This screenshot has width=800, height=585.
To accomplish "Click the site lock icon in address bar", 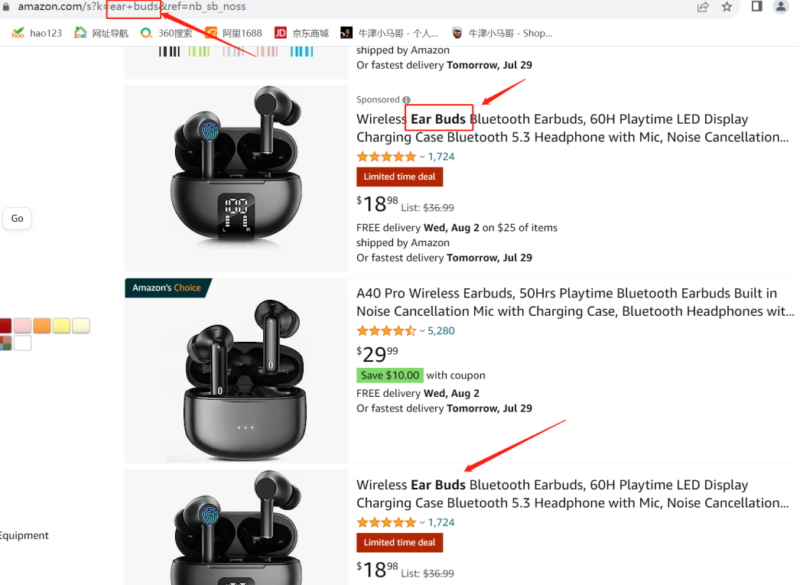I will click(x=7, y=7).
